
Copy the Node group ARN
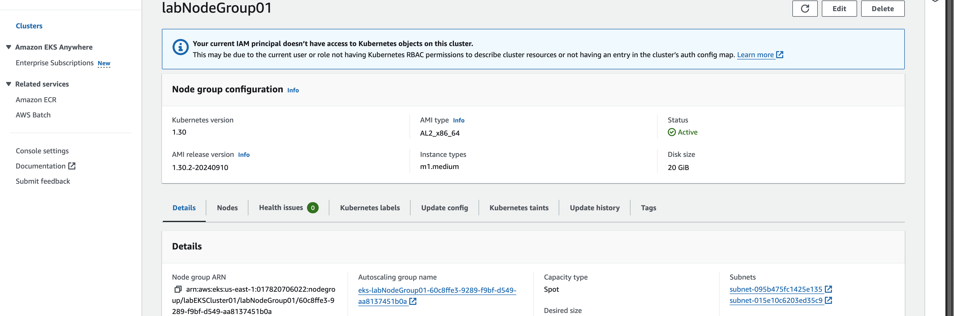[x=178, y=289]
